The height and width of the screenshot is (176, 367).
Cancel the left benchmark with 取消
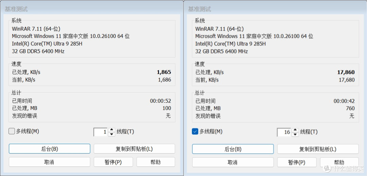(x=49, y=162)
